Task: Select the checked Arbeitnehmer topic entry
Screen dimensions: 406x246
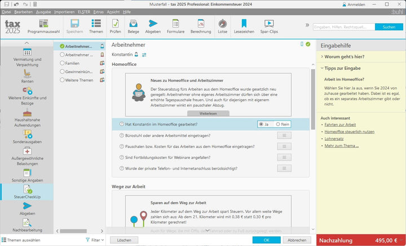Action: 80,46
